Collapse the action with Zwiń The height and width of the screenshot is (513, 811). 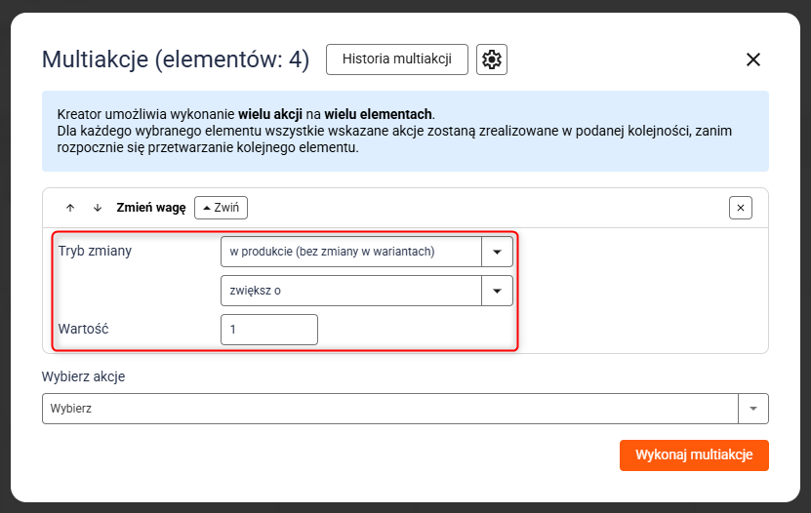(x=221, y=208)
